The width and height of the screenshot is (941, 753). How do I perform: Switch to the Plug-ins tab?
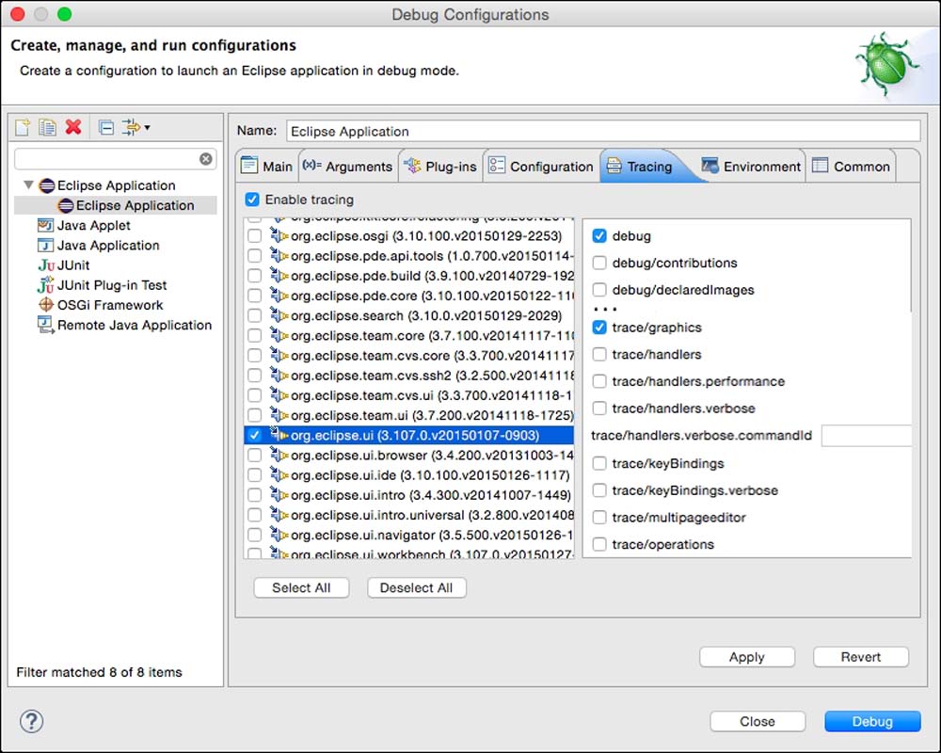[x=440, y=167]
